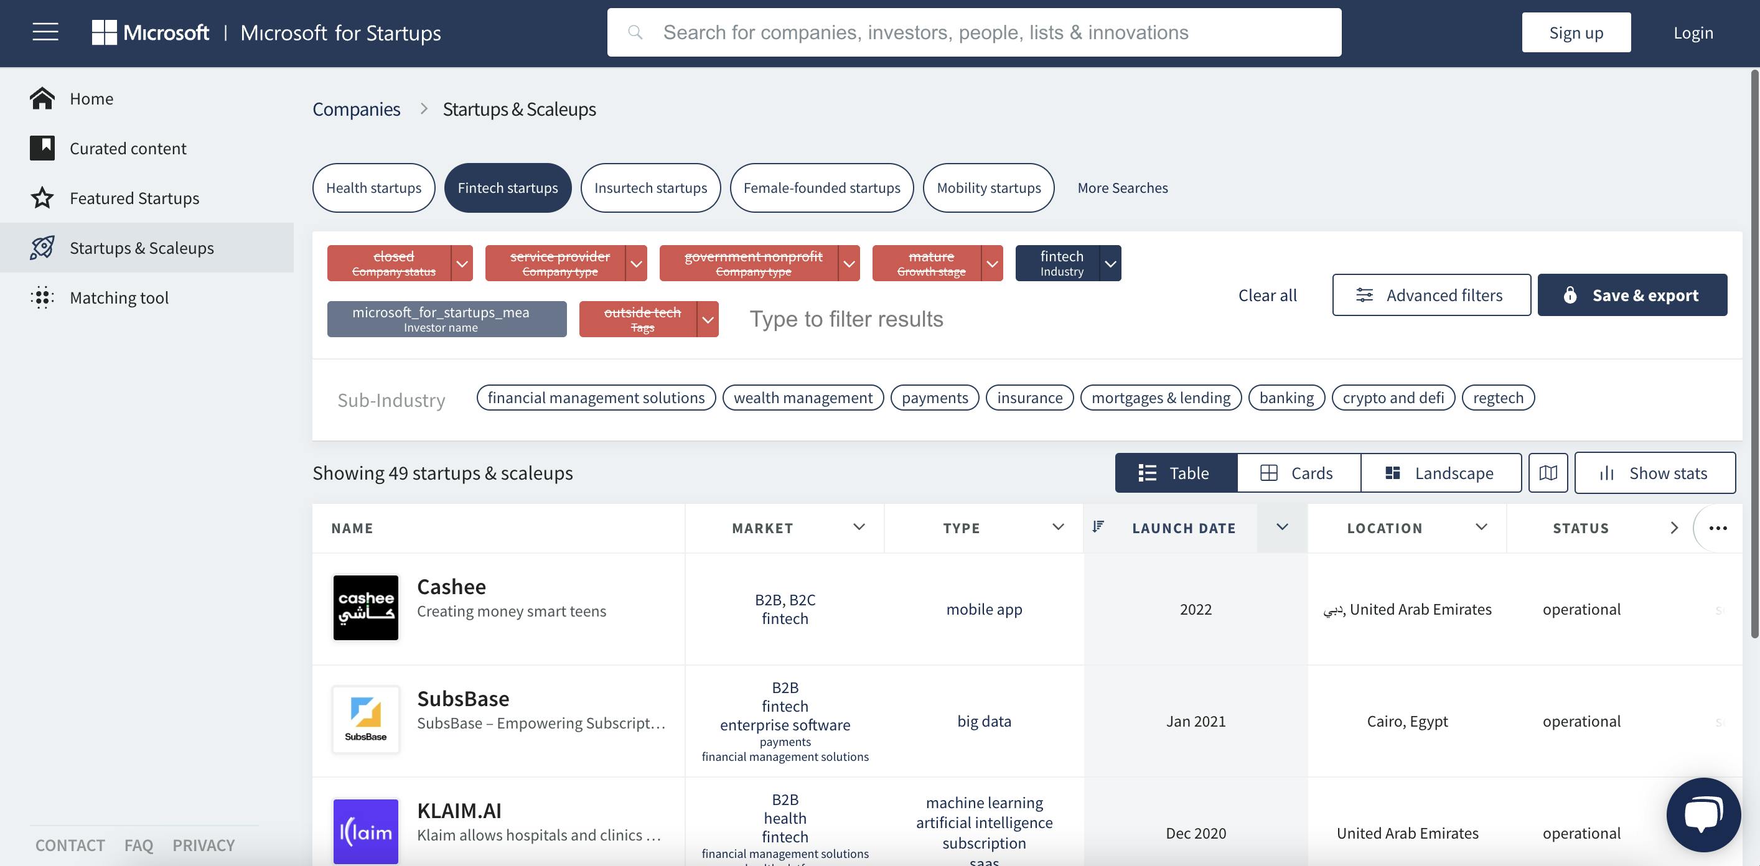Screen dimensions: 1760x866
Task: Expand the fintech Industry filter dropdown
Action: 1110,264
